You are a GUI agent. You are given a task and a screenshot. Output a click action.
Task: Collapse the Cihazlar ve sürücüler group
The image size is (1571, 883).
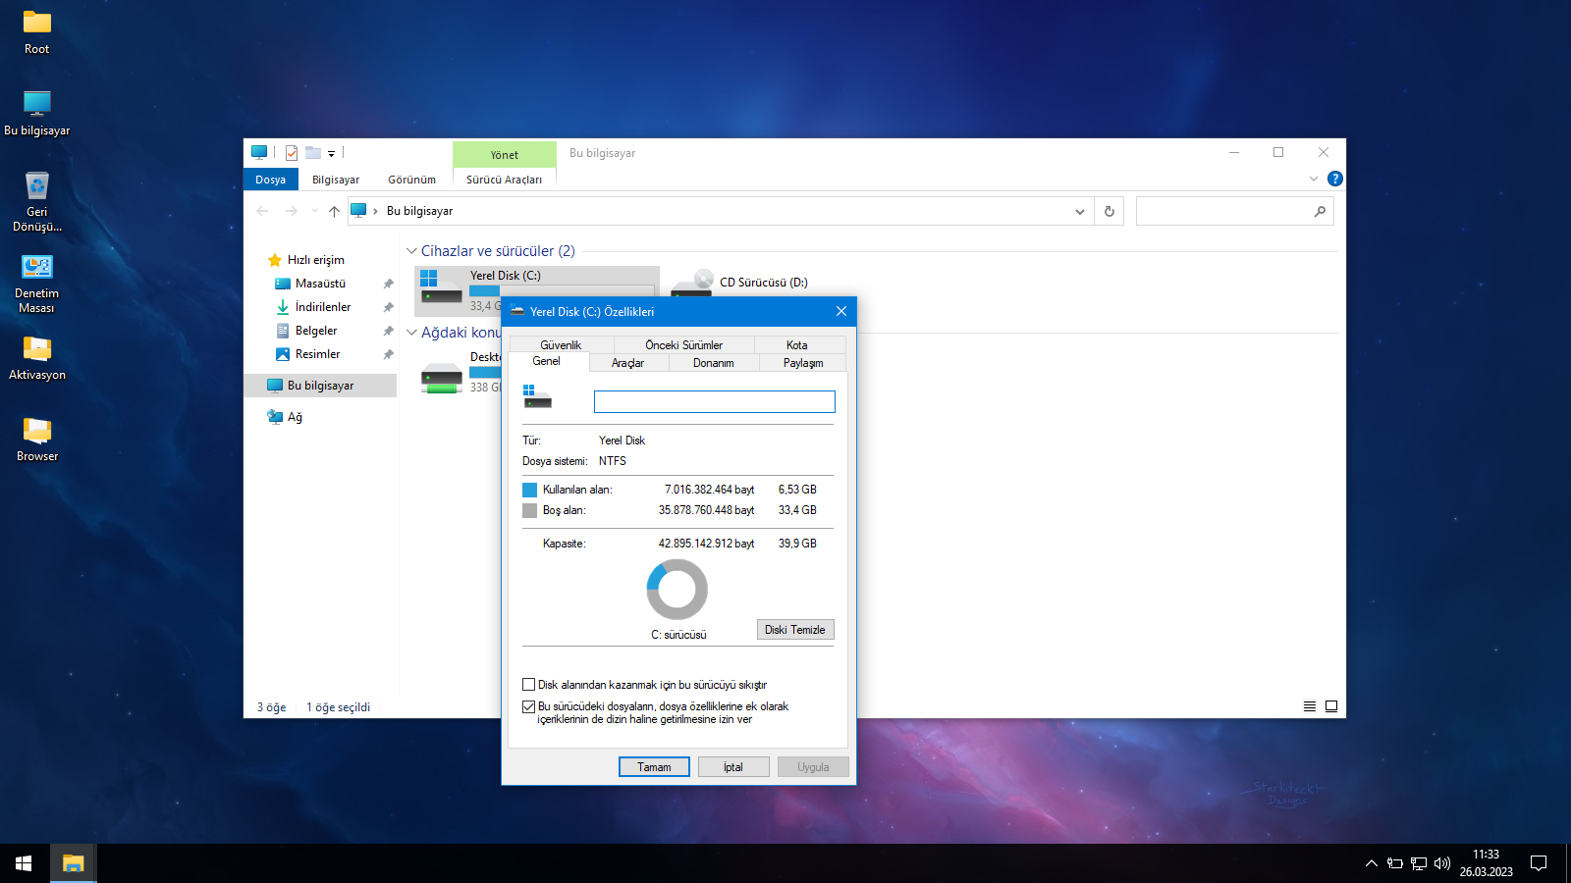412,251
